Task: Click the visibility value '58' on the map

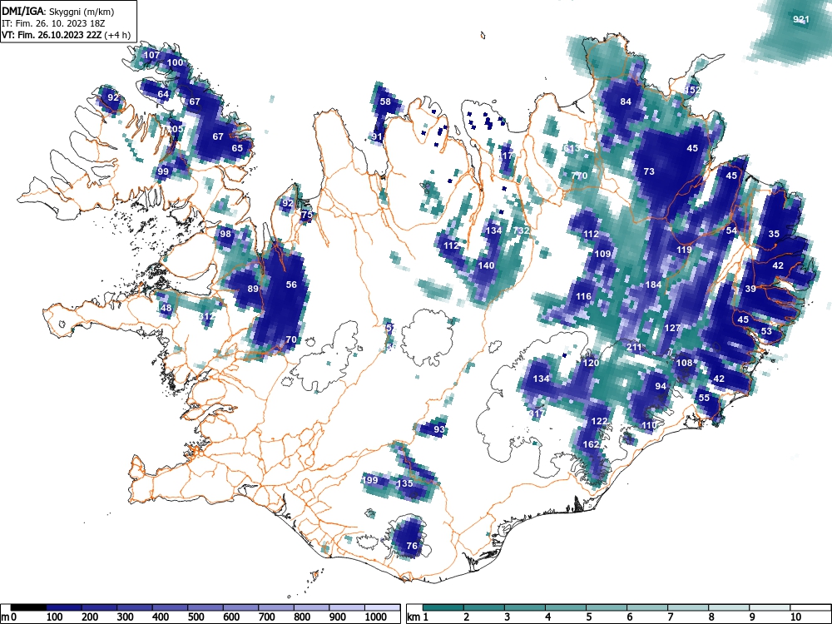Action: click(385, 102)
